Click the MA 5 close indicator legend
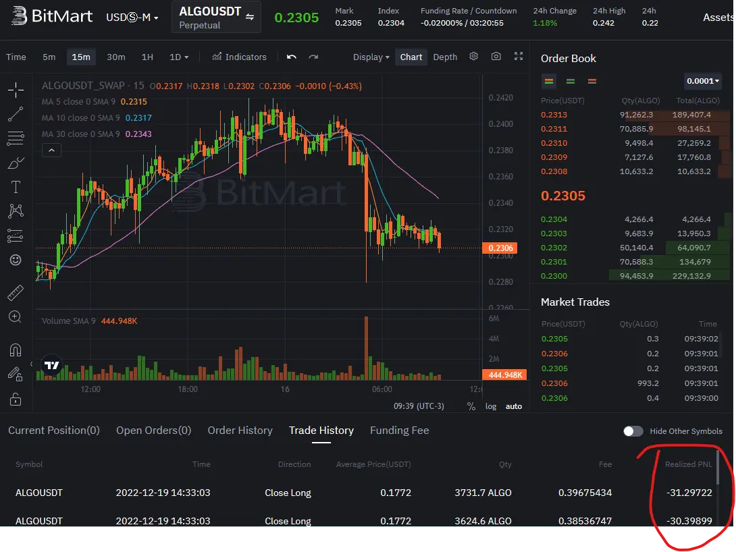Screen dimensions: 736x552 (x=94, y=102)
